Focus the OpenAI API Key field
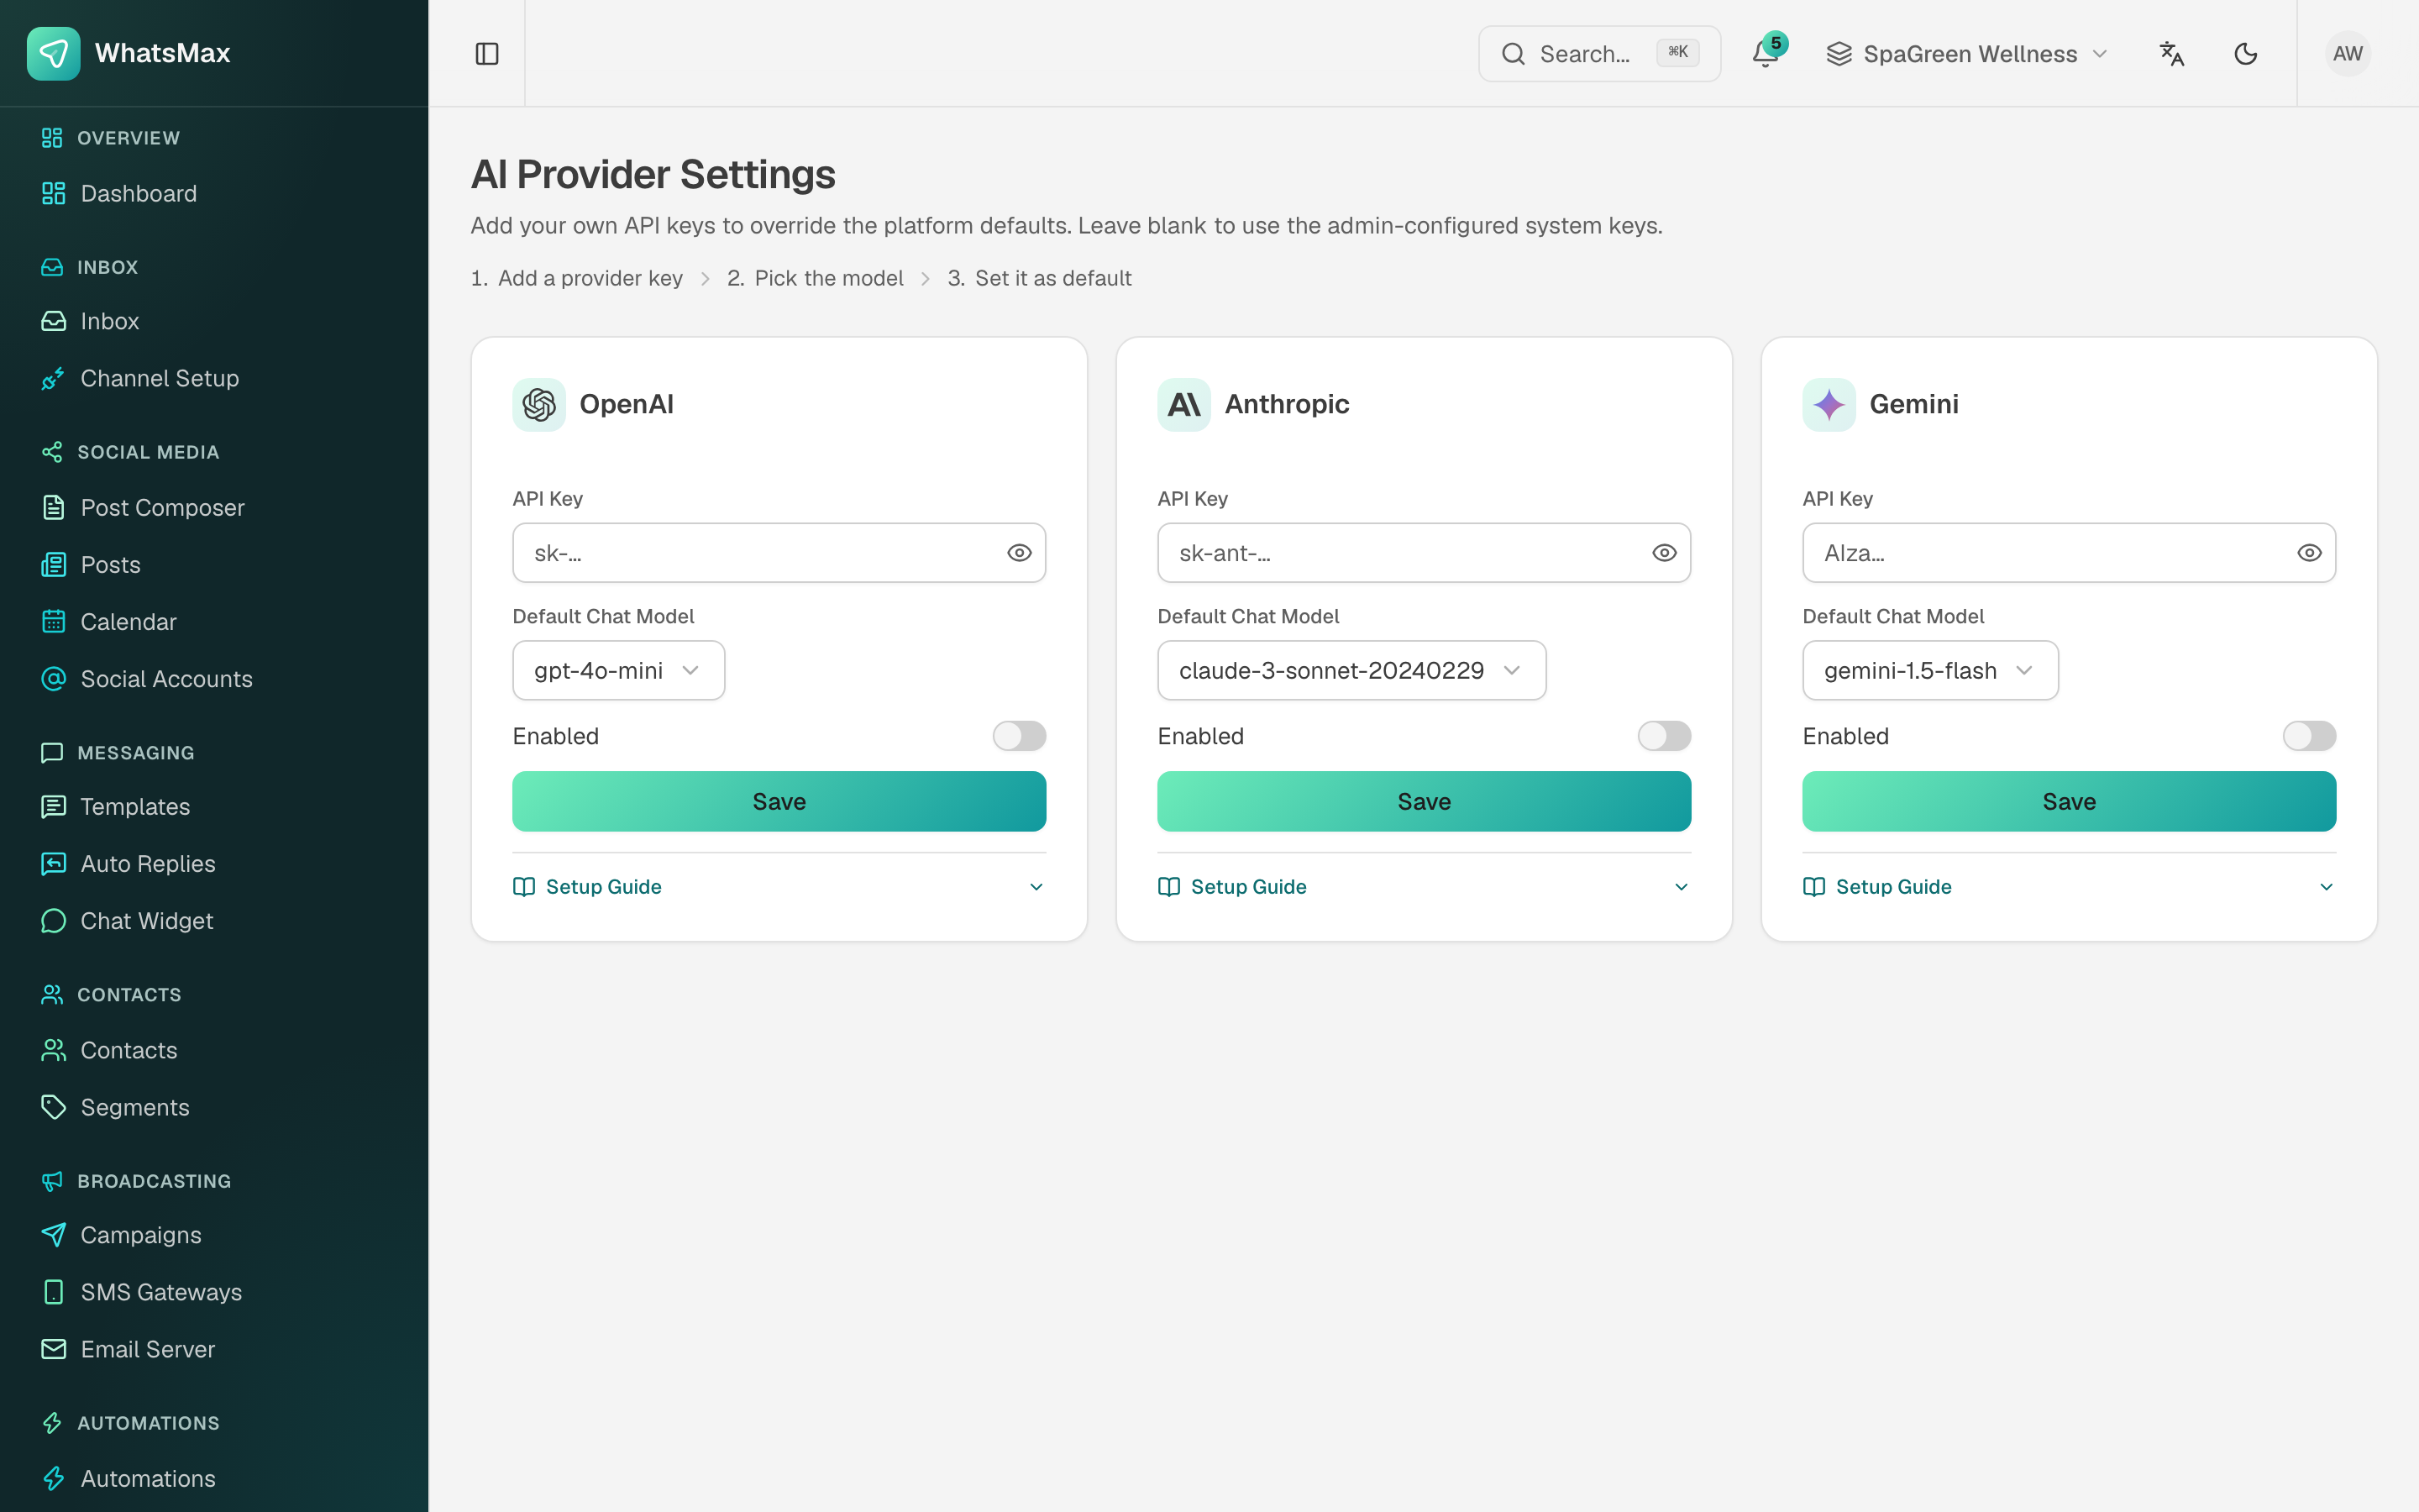The height and width of the screenshot is (1512, 2419). [x=779, y=553]
